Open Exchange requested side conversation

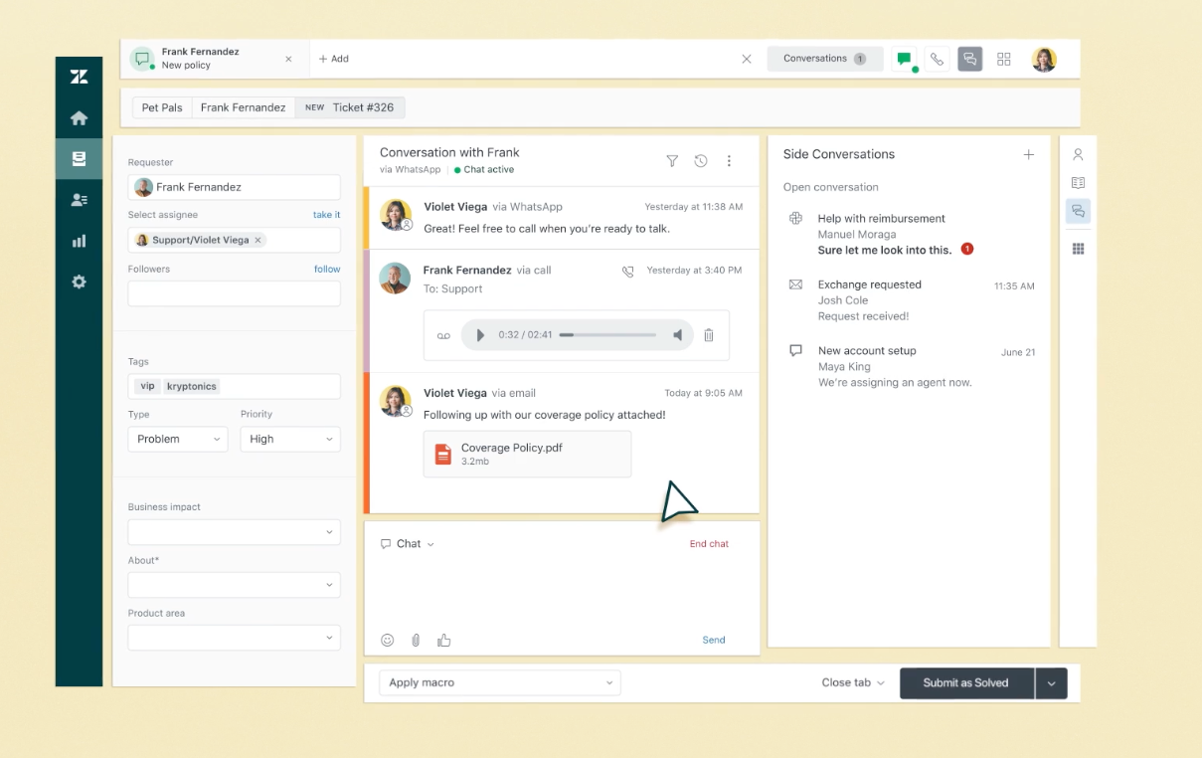click(x=910, y=300)
